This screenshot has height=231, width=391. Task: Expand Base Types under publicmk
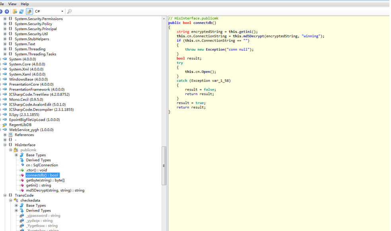(x=16, y=155)
